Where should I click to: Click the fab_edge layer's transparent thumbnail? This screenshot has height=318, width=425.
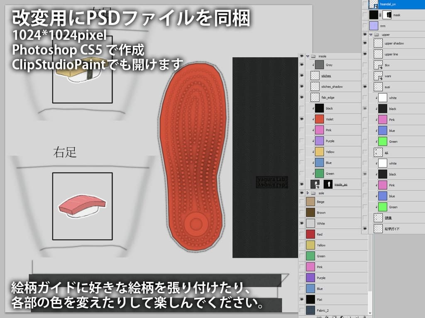click(x=315, y=97)
